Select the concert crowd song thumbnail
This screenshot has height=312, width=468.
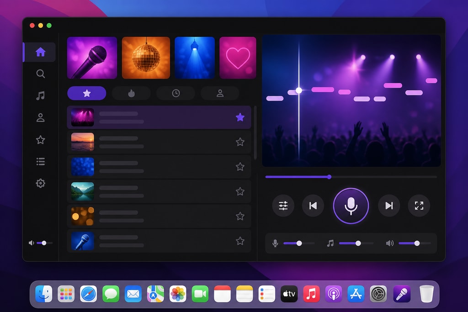[83, 117]
